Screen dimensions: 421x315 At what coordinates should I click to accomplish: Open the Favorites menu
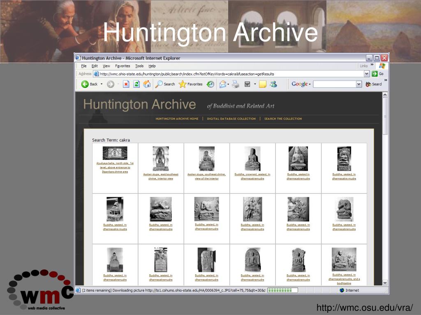123,66
